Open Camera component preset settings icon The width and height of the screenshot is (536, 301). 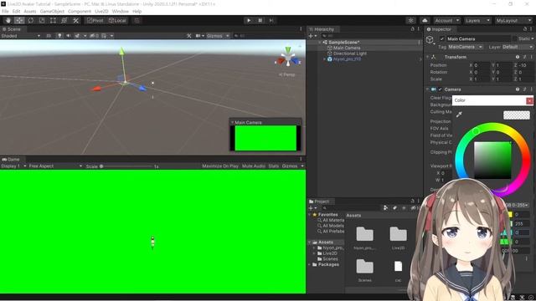[524, 89]
